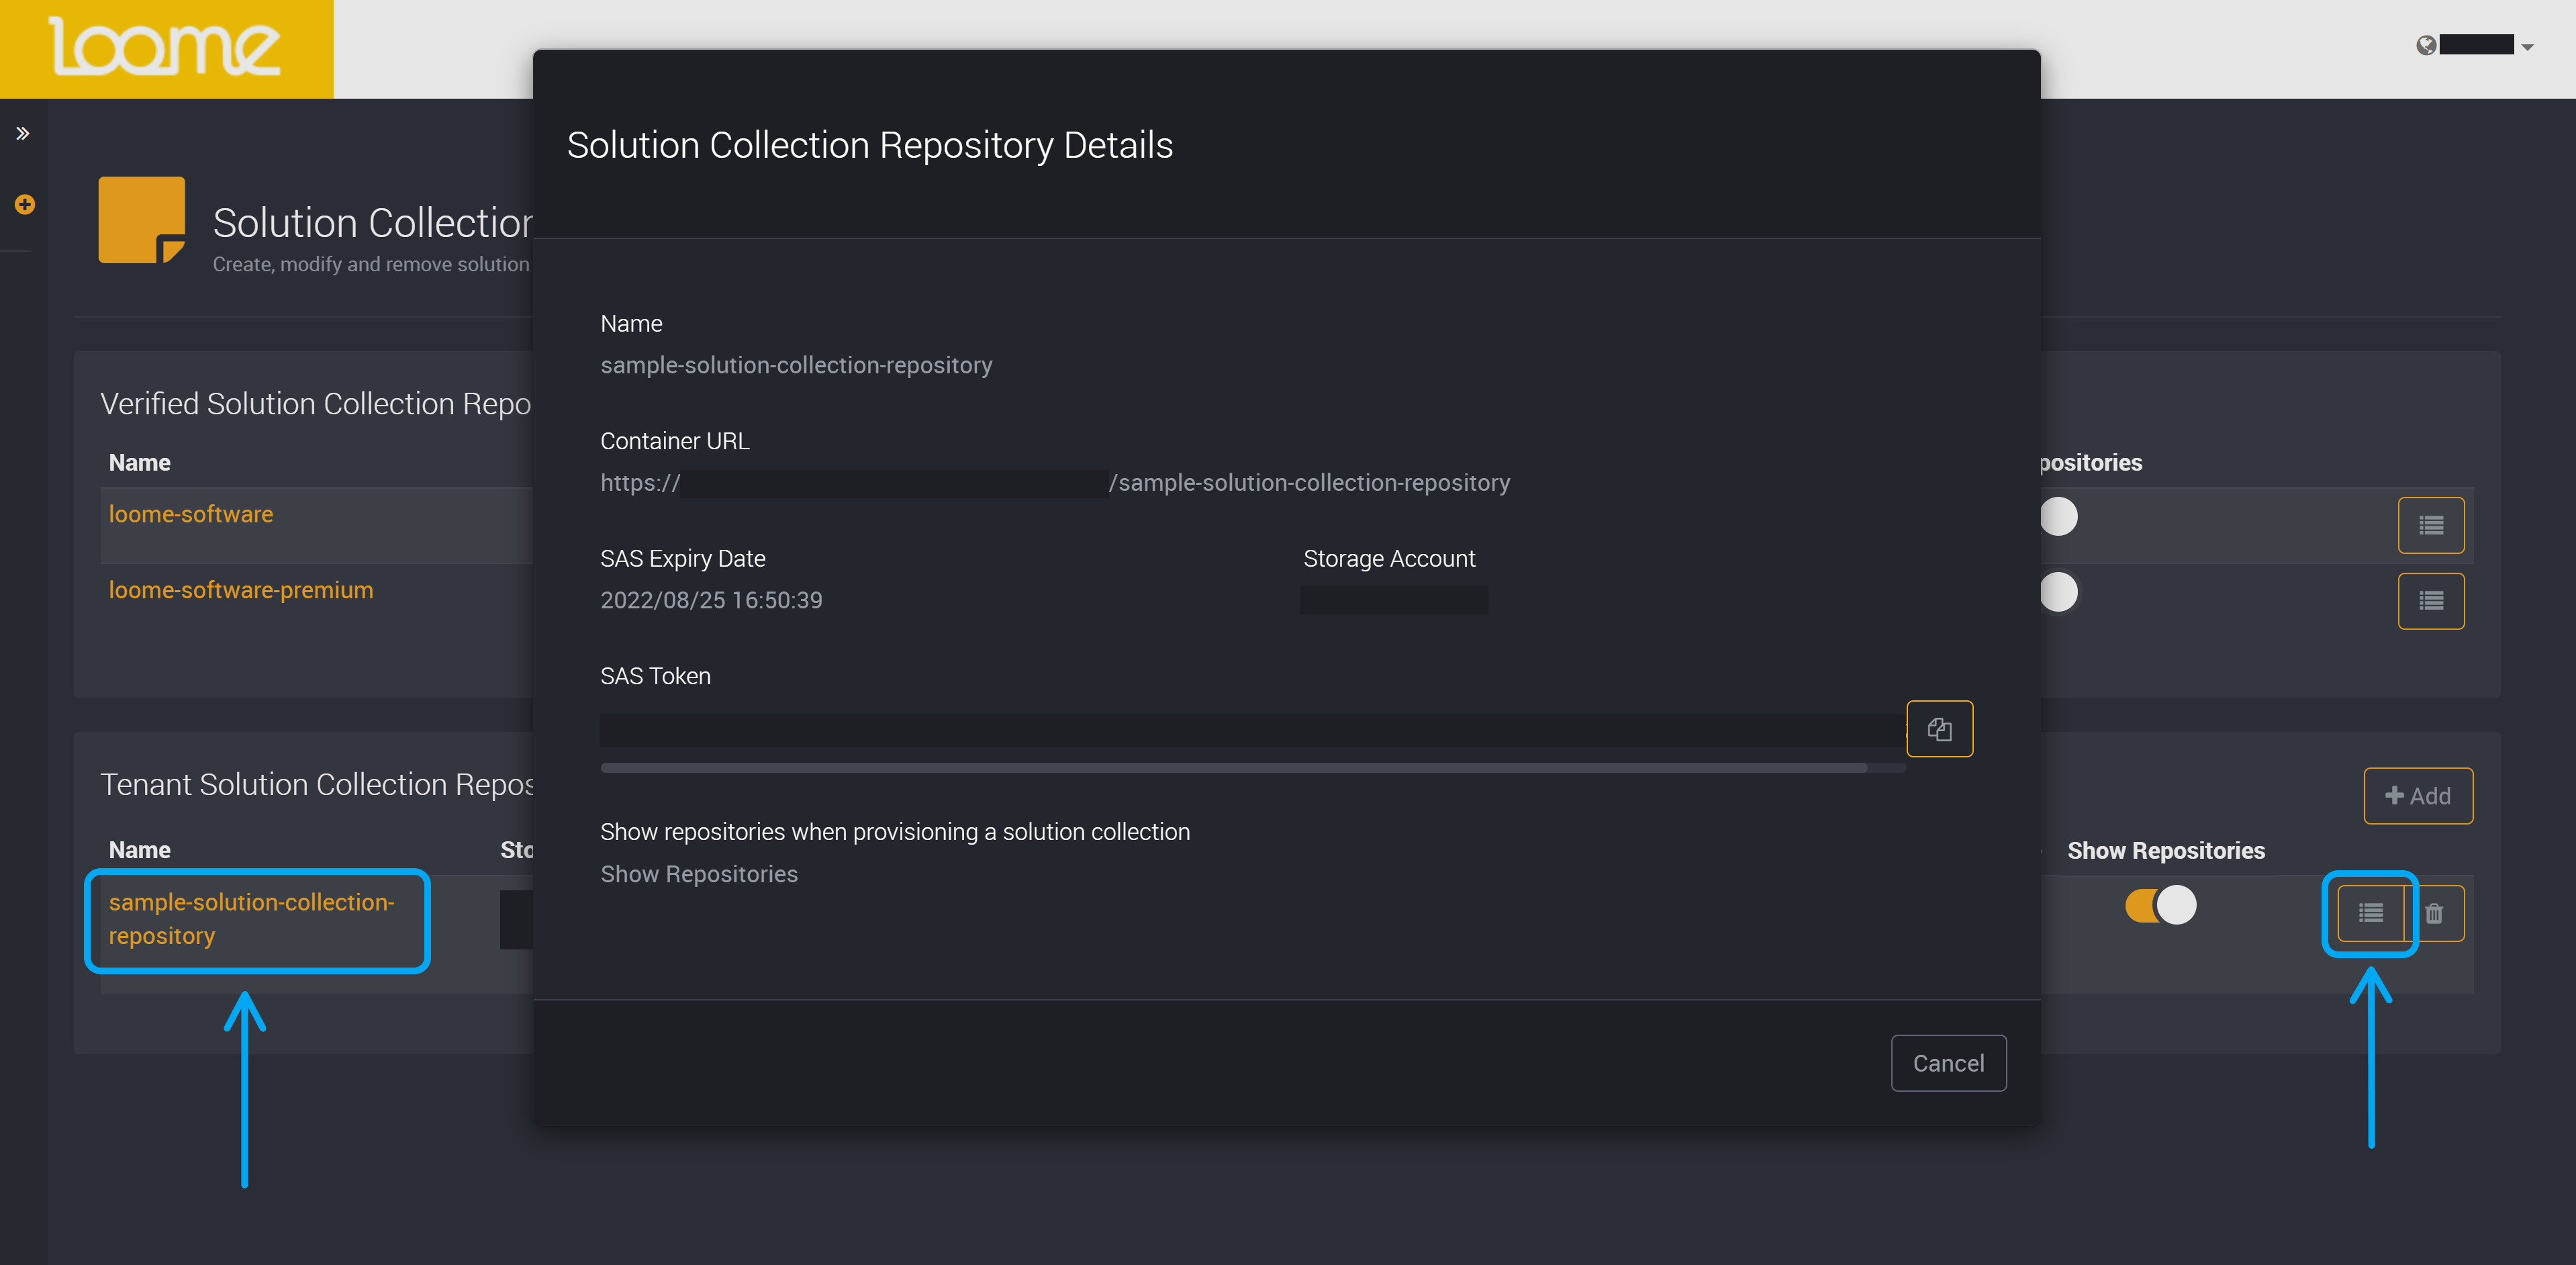The height and width of the screenshot is (1265, 2576).
Task: Click the globe icon in header
Action: [2426, 45]
